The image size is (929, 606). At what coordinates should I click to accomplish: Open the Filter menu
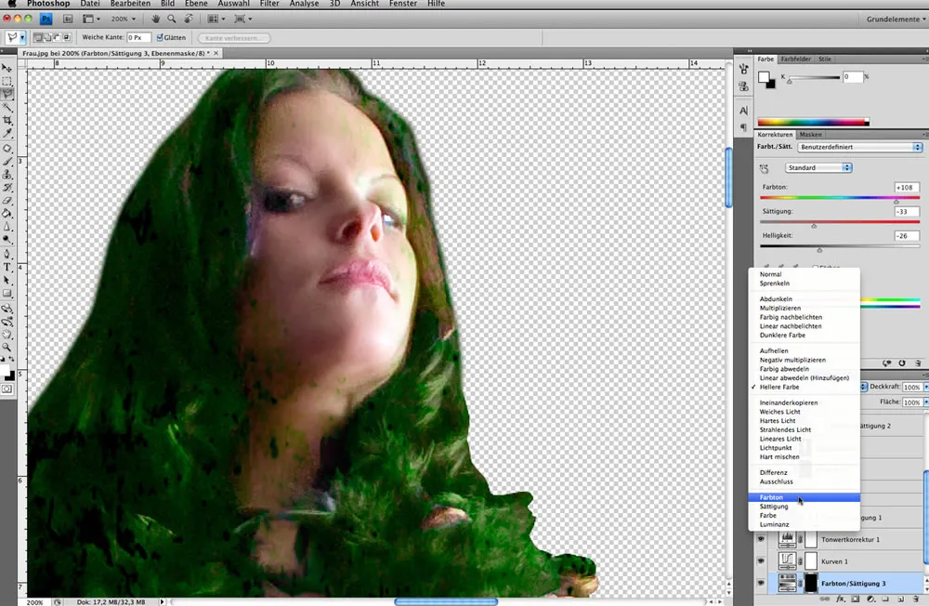268,4
